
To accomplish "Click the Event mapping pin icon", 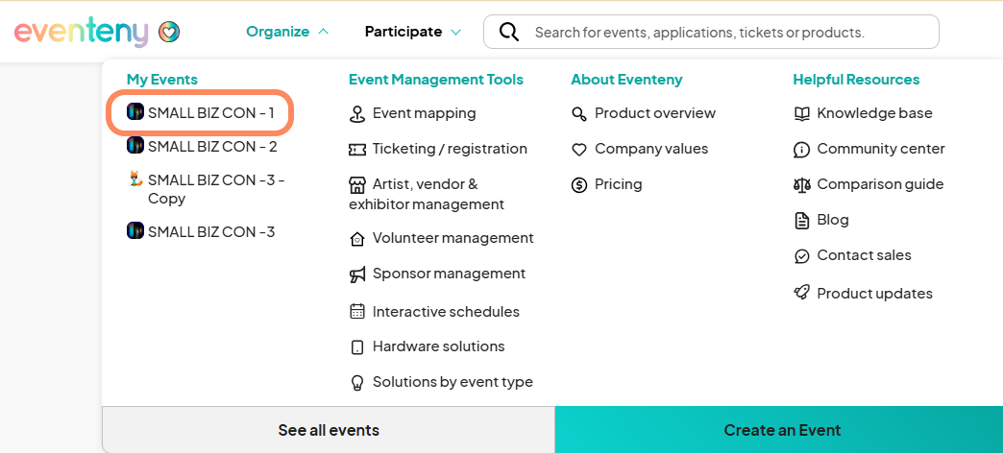I will point(357,113).
